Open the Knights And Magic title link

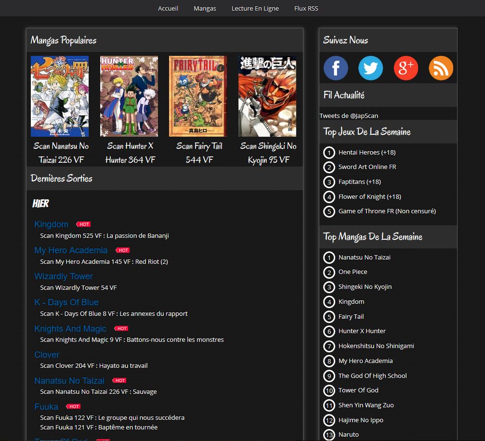coord(70,328)
